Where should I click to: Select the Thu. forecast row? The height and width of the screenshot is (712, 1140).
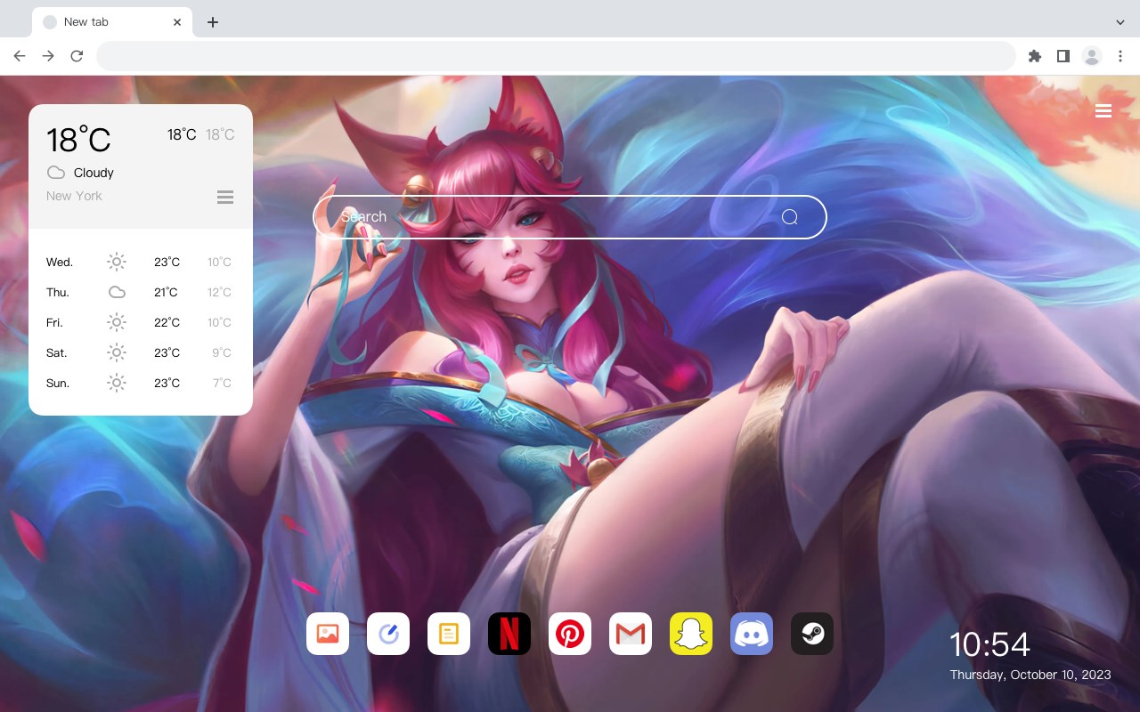pyautogui.click(x=140, y=292)
